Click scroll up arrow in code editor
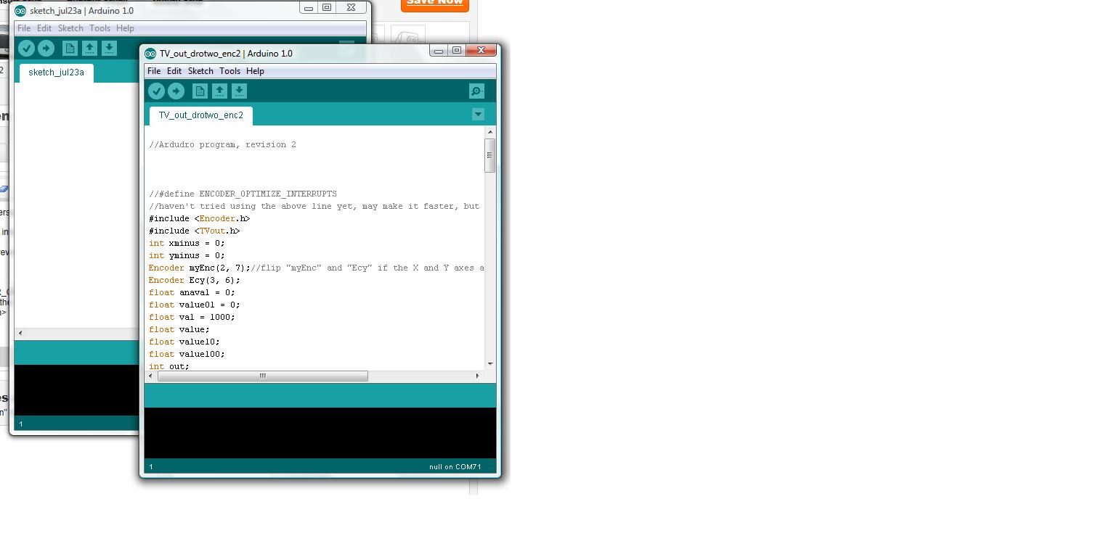 pyautogui.click(x=490, y=132)
